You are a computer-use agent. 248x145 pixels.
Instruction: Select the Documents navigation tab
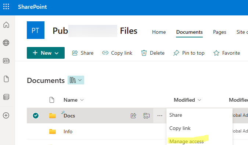pos(189,32)
